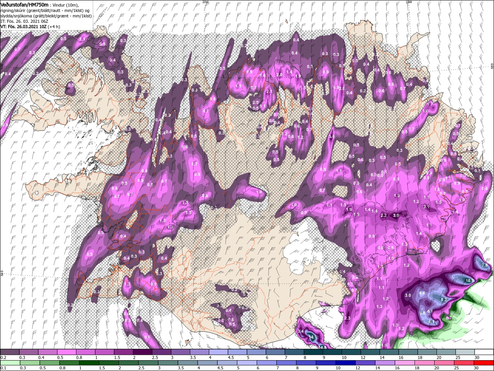Select the bright pink 0.5 snow scale swatch
Image resolution: width=494 pixels, height=371 pixels.
[x=66, y=352]
